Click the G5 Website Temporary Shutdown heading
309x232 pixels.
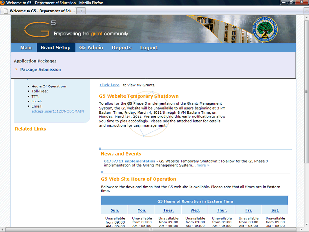tap(139, 96)
